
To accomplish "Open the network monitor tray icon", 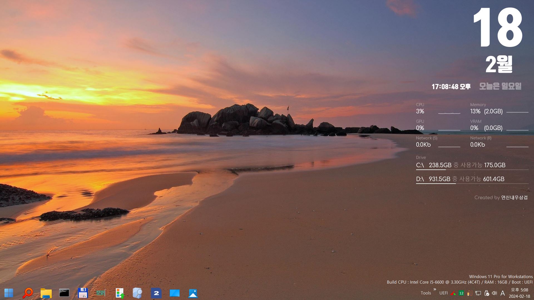I will tap(478, 293).
